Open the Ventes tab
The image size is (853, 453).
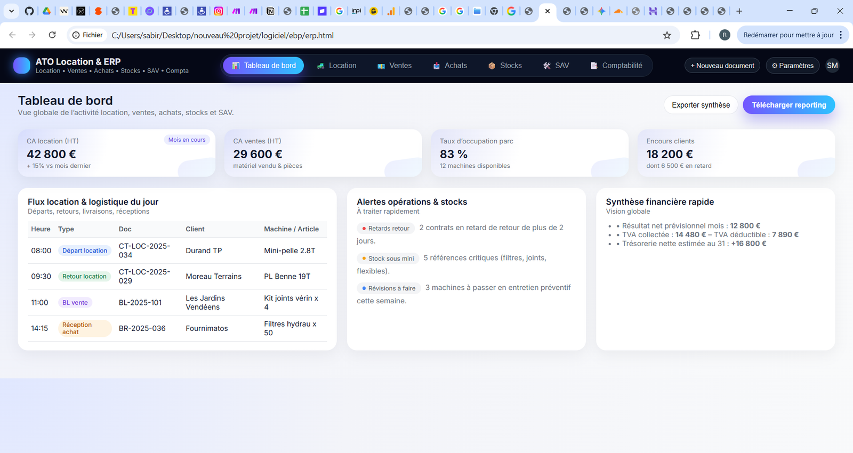point(395,66)
